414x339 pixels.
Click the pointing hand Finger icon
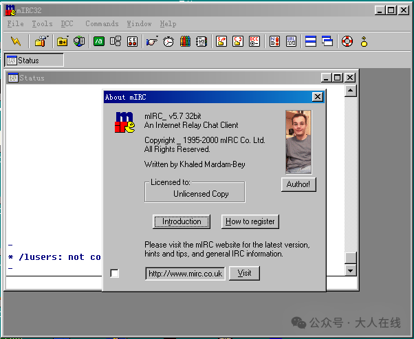[152, 41]
